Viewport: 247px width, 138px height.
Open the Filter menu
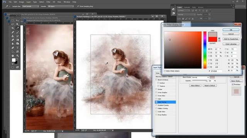point(48,2)
